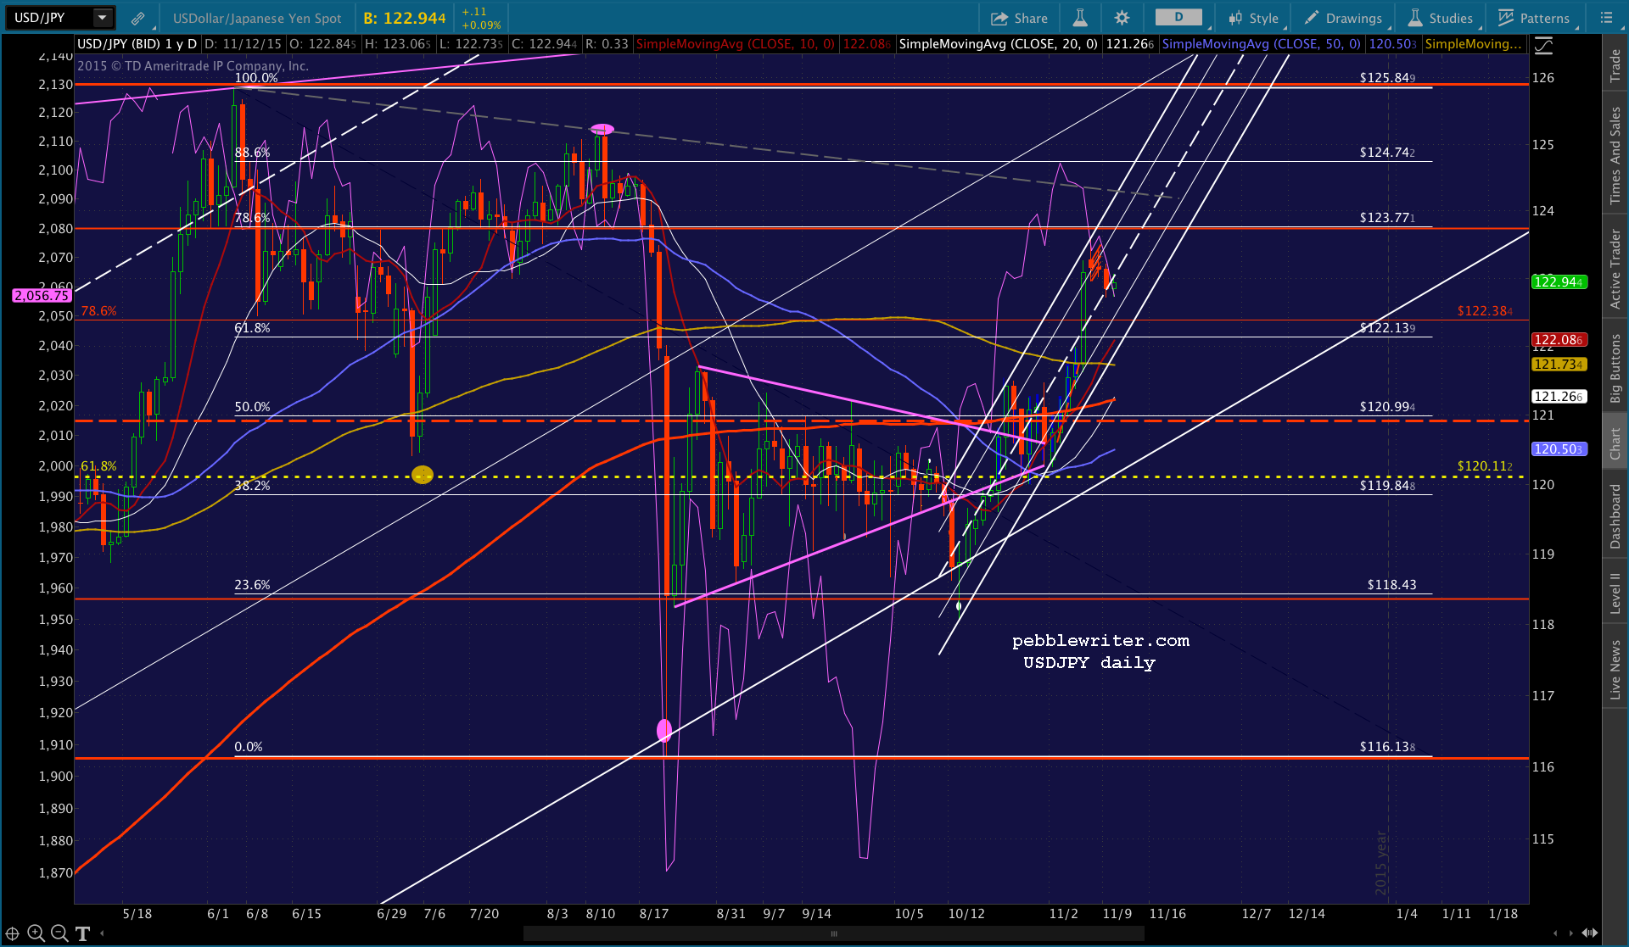Select the crosshair pan tool icon
The height and width of the screenshot is (947, 1629).
click(x=13, y=933)
